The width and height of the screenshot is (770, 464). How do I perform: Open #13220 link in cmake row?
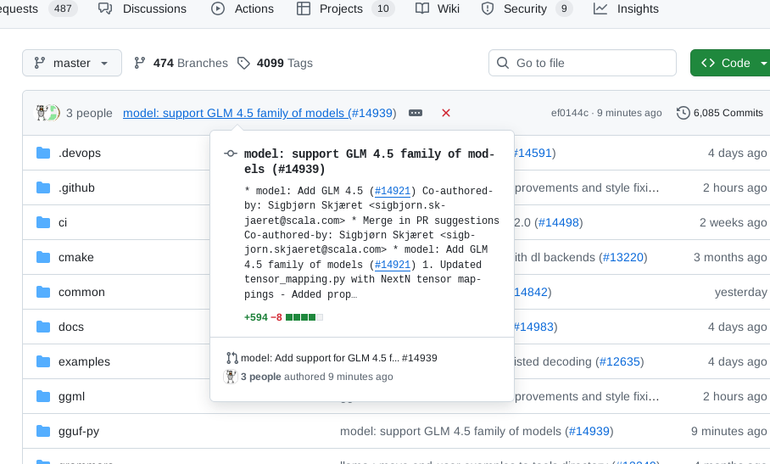pyautogui.click(x=622, y=257)
